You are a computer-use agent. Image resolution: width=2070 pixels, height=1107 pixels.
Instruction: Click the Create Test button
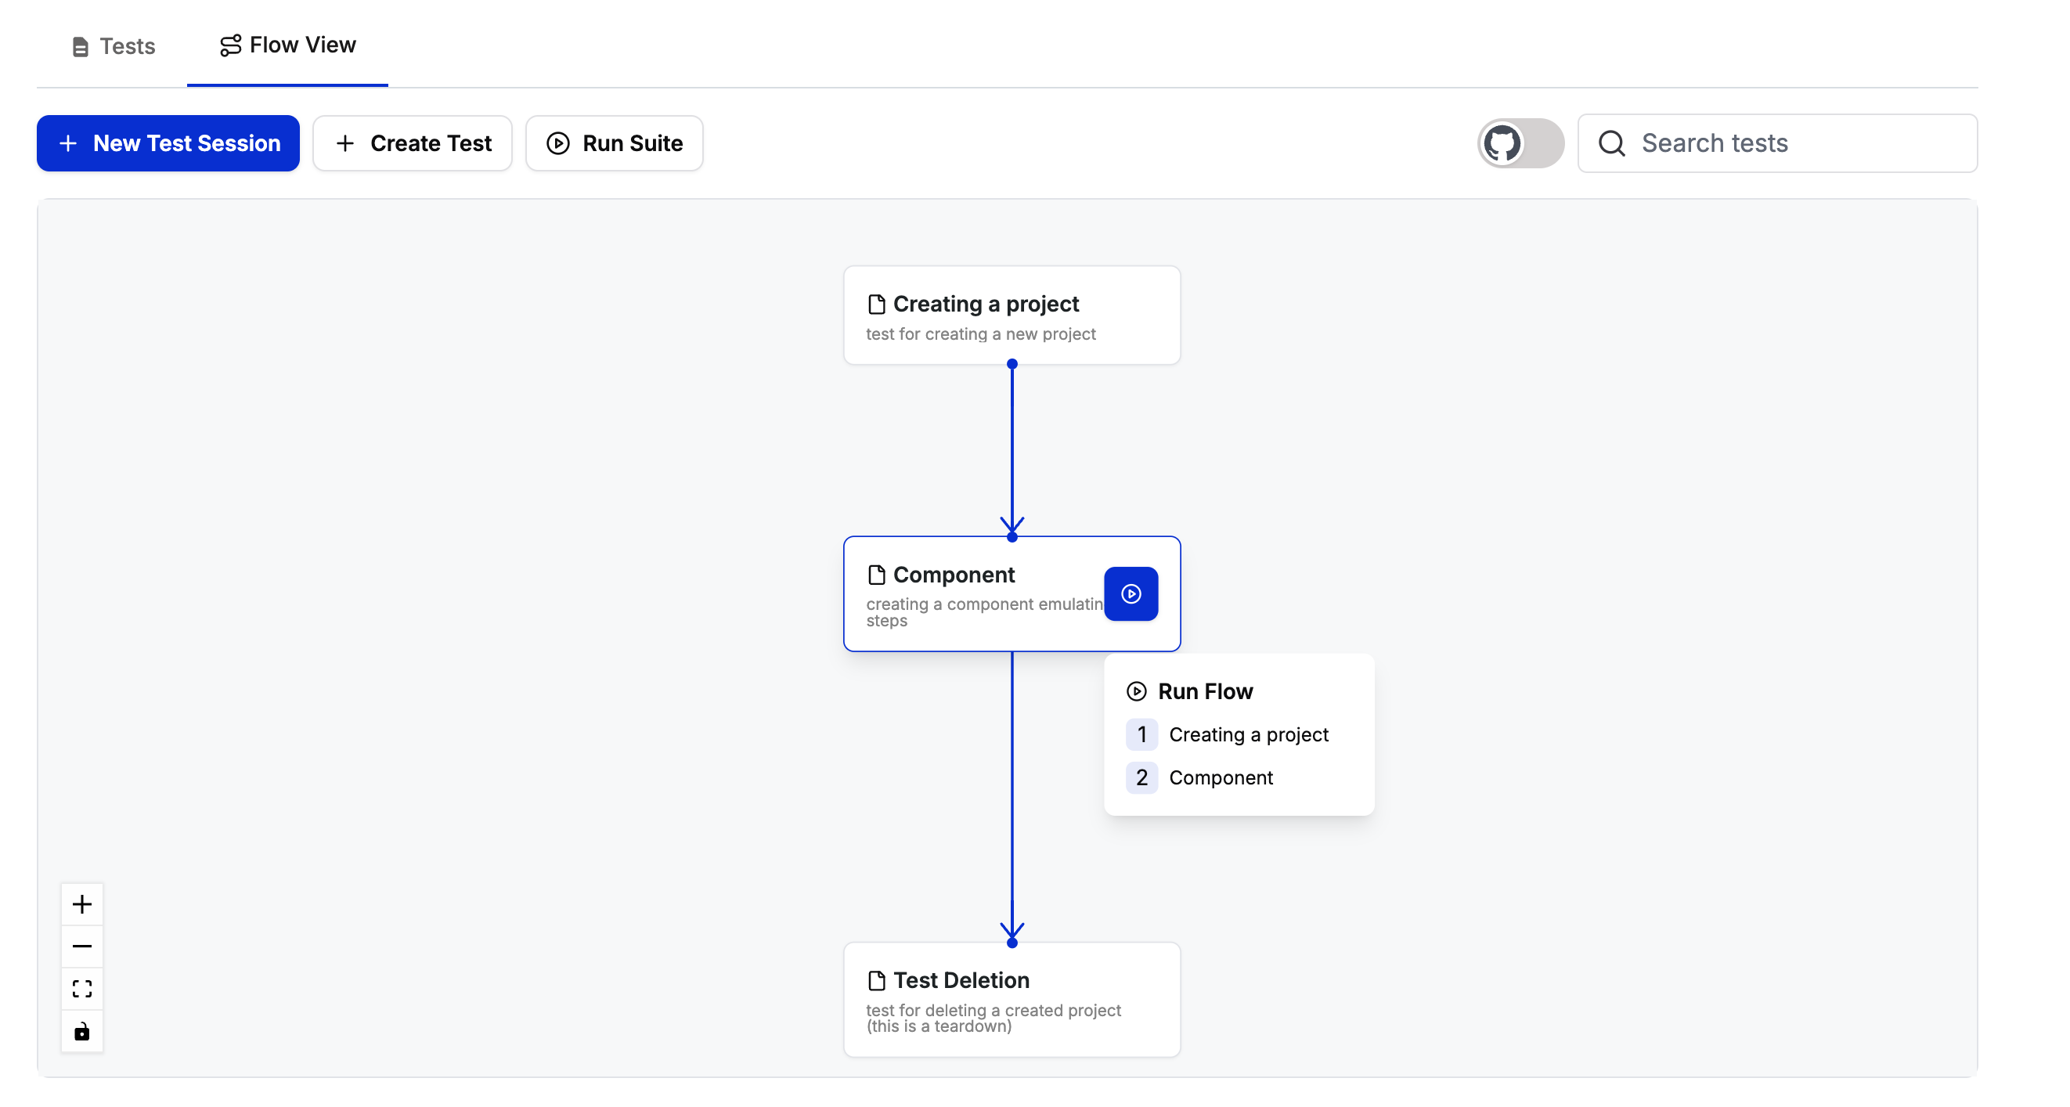tap(413, 143)
